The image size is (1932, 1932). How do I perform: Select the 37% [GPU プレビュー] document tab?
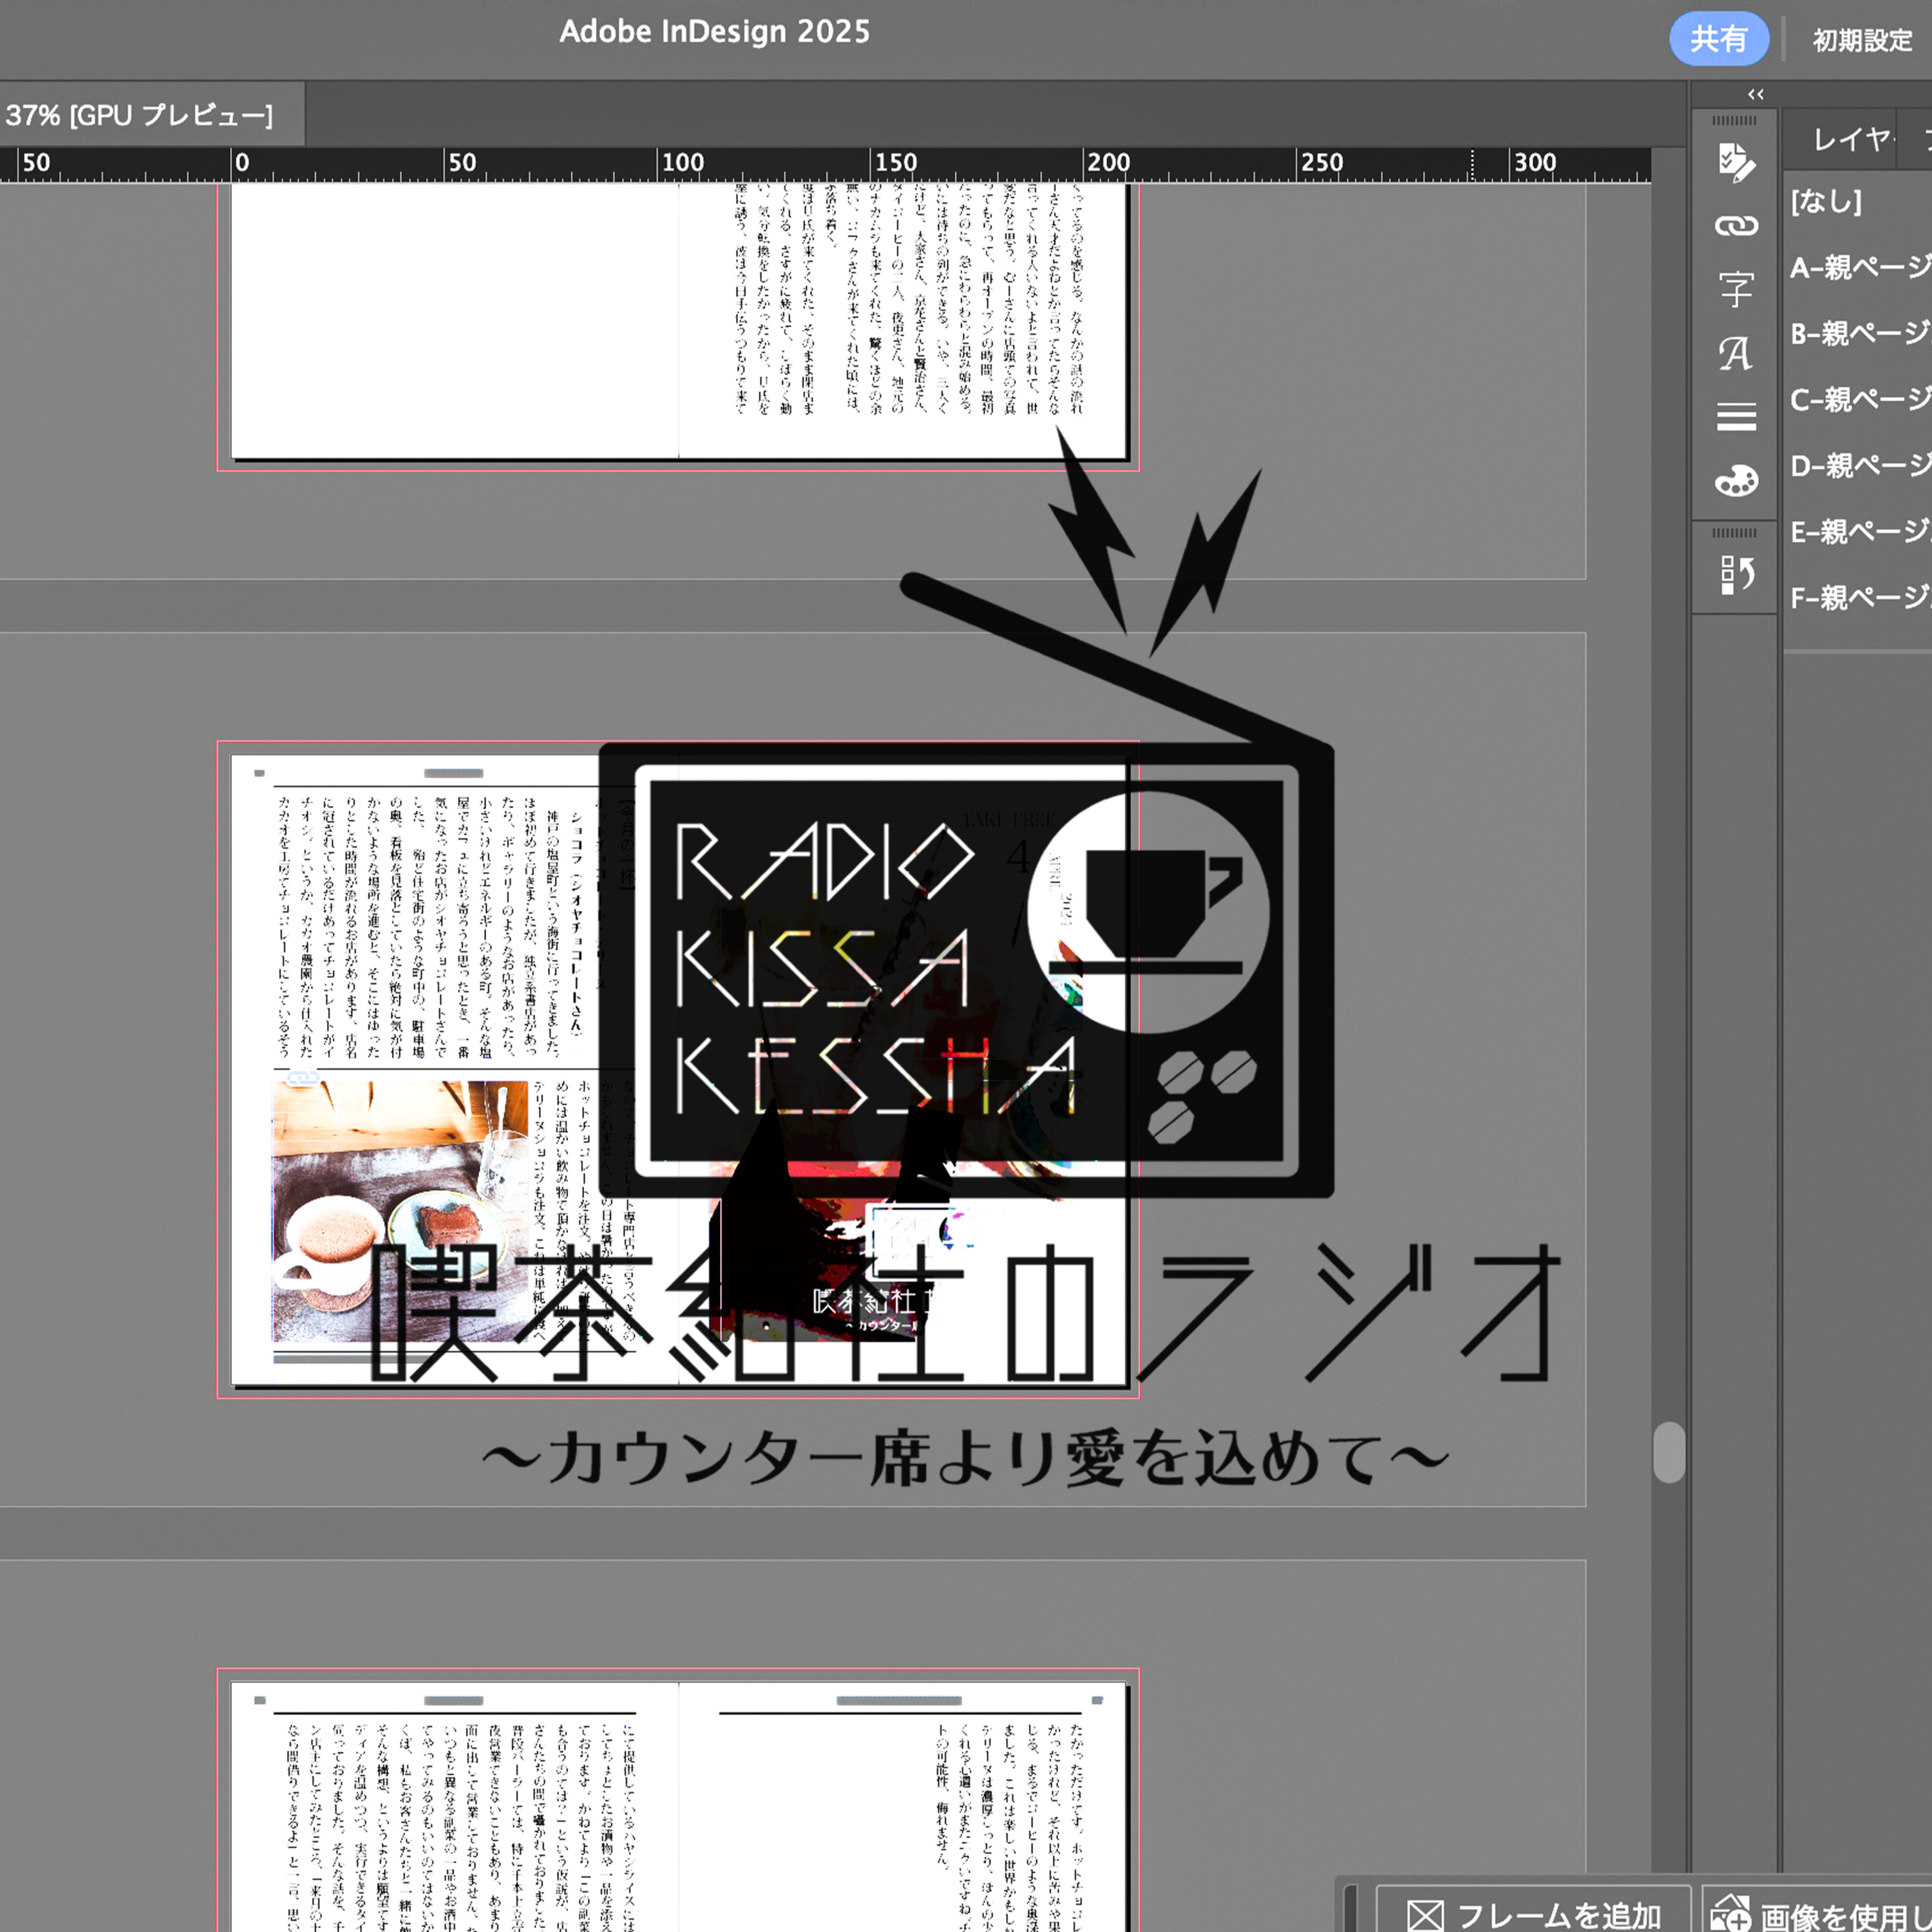[140, 116]
